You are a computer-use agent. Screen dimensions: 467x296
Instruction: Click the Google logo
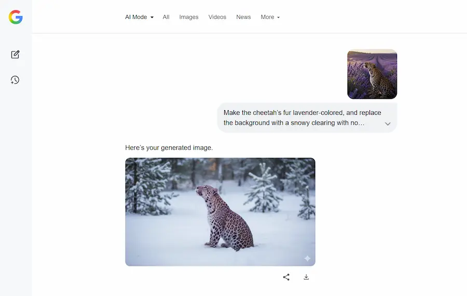(16, 17)
